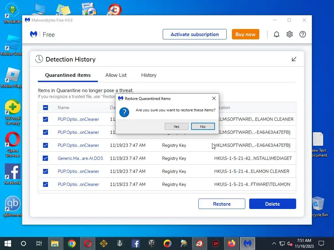Open the Action Center notifications icon
The image size is (334, 250).
[x=321, y=243]
